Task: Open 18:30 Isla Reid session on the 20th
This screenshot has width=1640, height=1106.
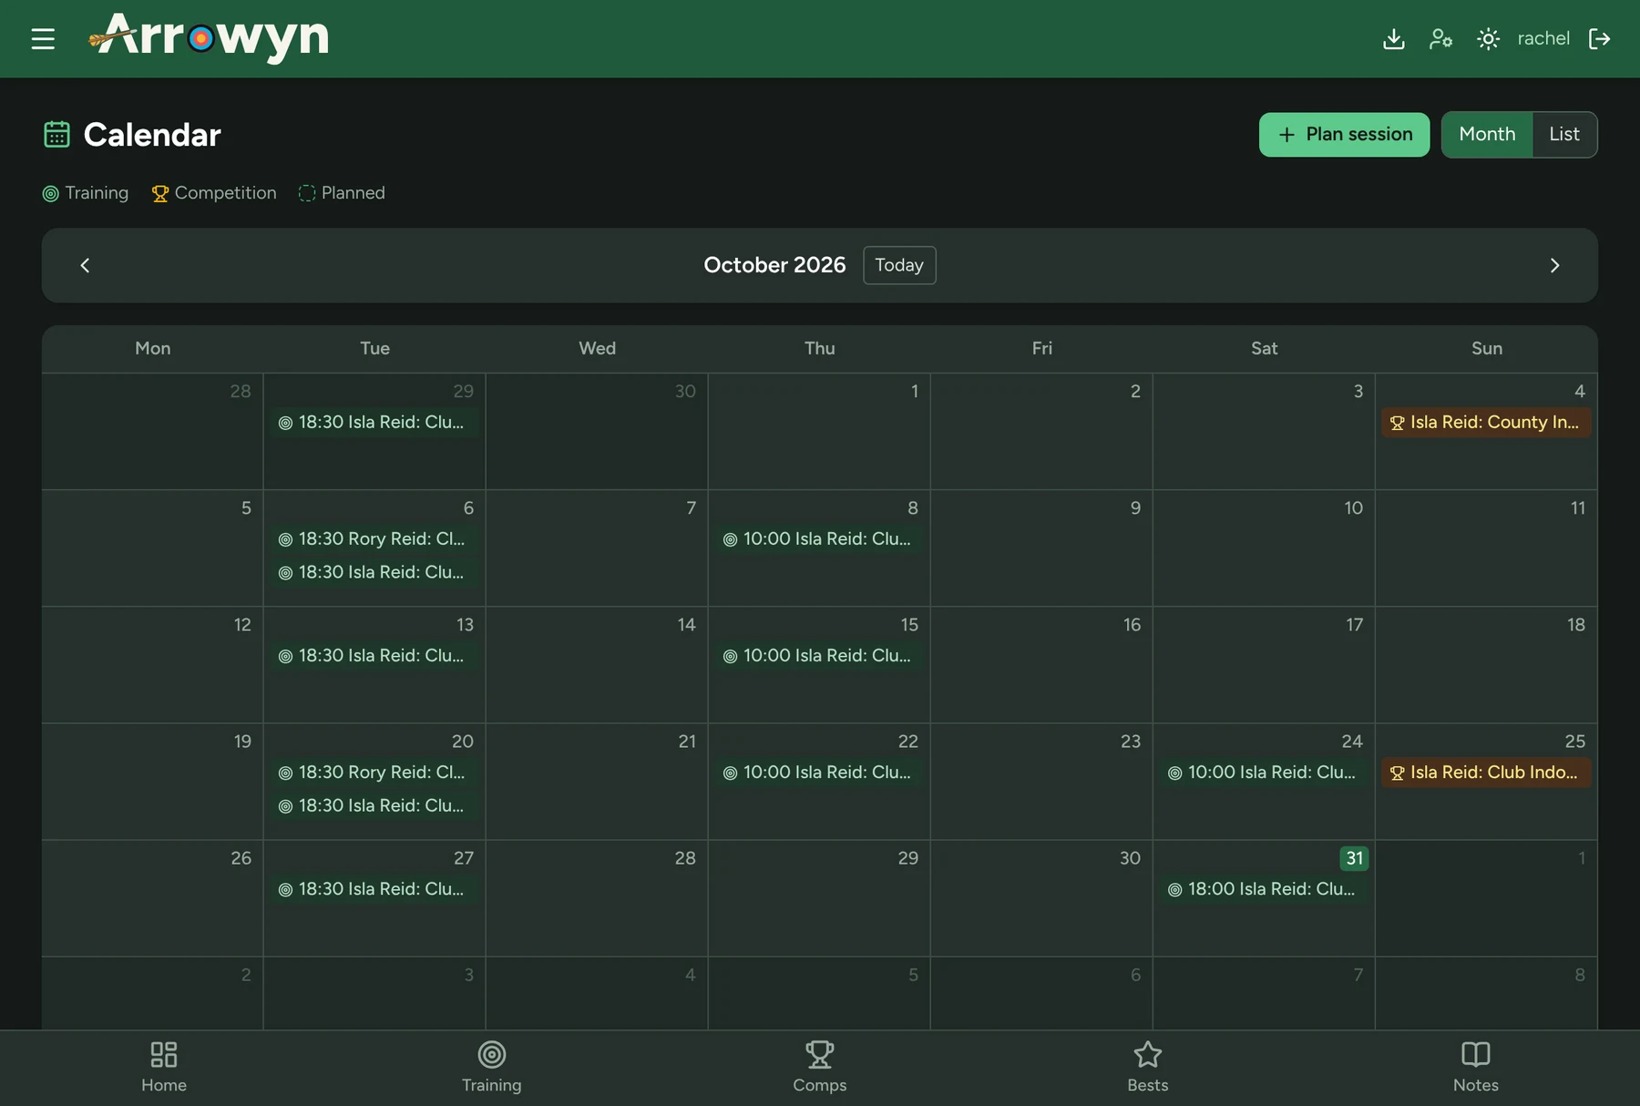Action: tap(374, 806)
